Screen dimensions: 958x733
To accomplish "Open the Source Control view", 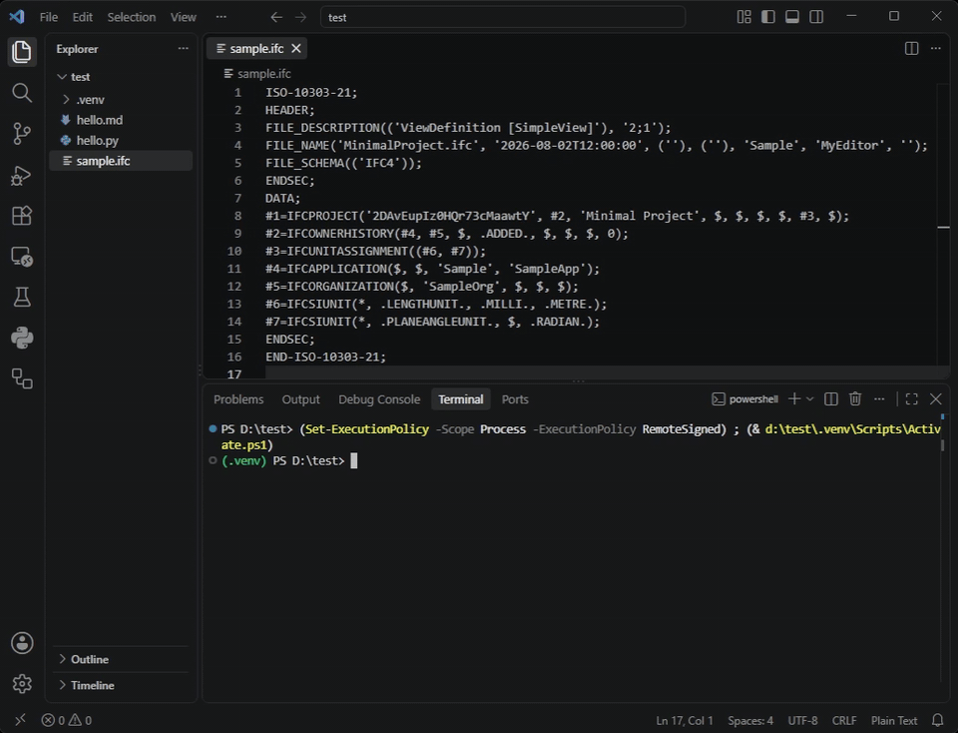I will (22, 134).
